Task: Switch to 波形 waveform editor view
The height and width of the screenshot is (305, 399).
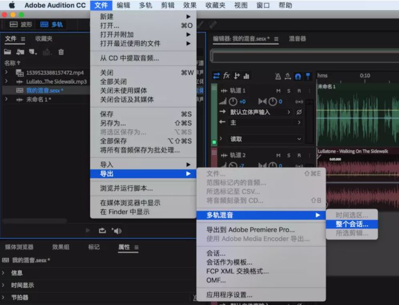Action: 21,25
